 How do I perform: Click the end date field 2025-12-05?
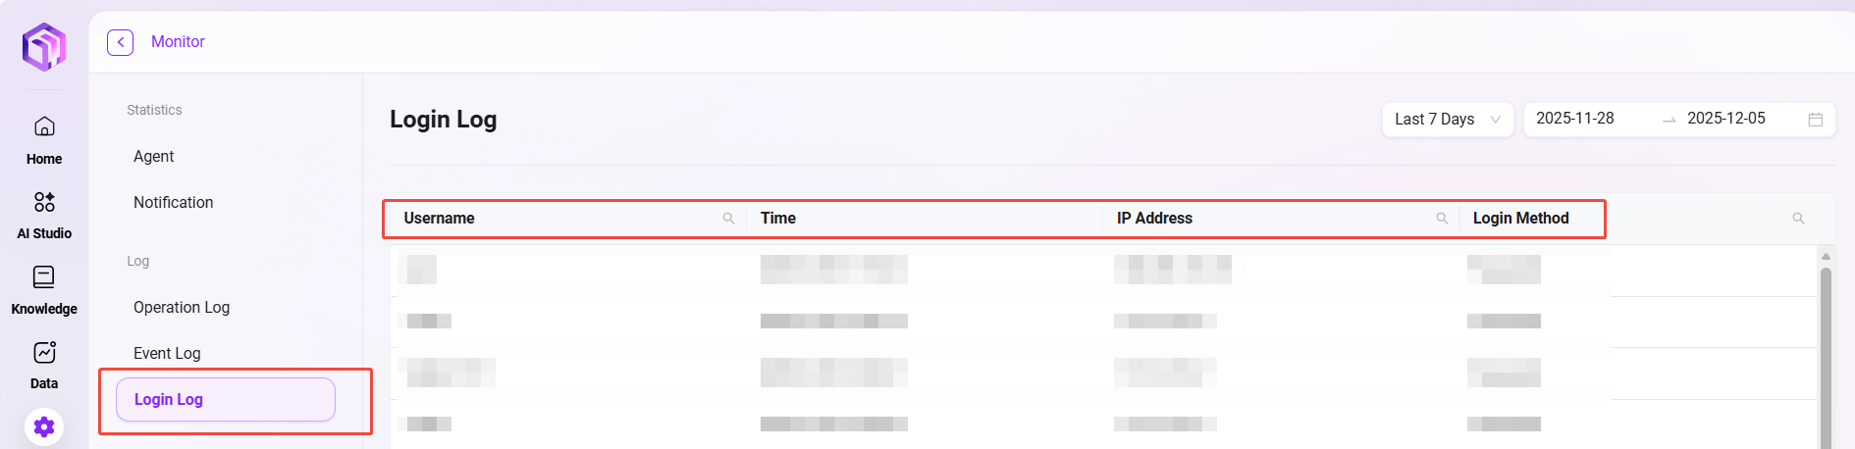pos(1726,119)
